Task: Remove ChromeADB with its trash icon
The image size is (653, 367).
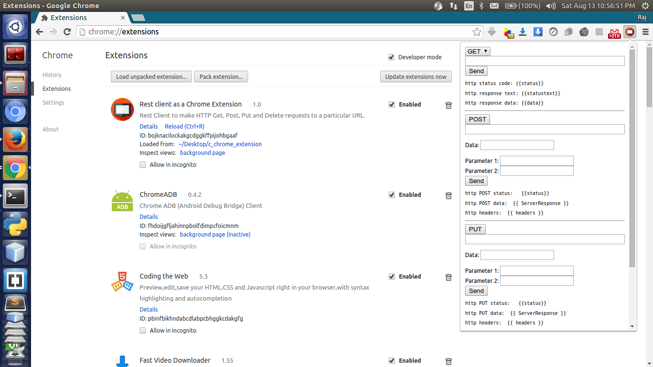Action: point(448,195)
